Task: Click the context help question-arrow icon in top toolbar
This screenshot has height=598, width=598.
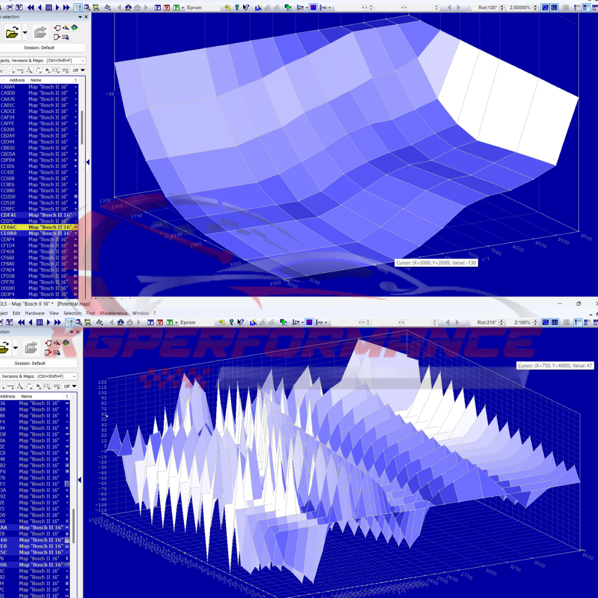Action: click(245, 8)
